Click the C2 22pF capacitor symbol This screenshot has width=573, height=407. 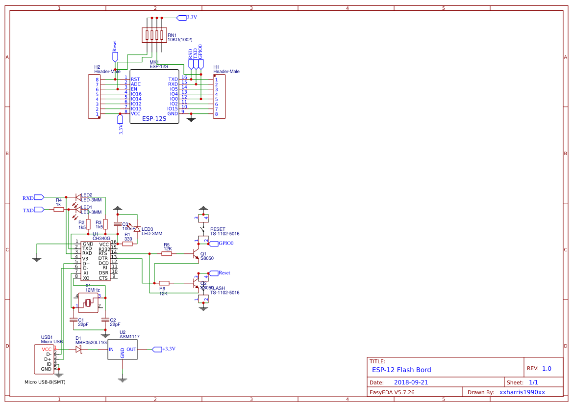click(x=105, y=320)
